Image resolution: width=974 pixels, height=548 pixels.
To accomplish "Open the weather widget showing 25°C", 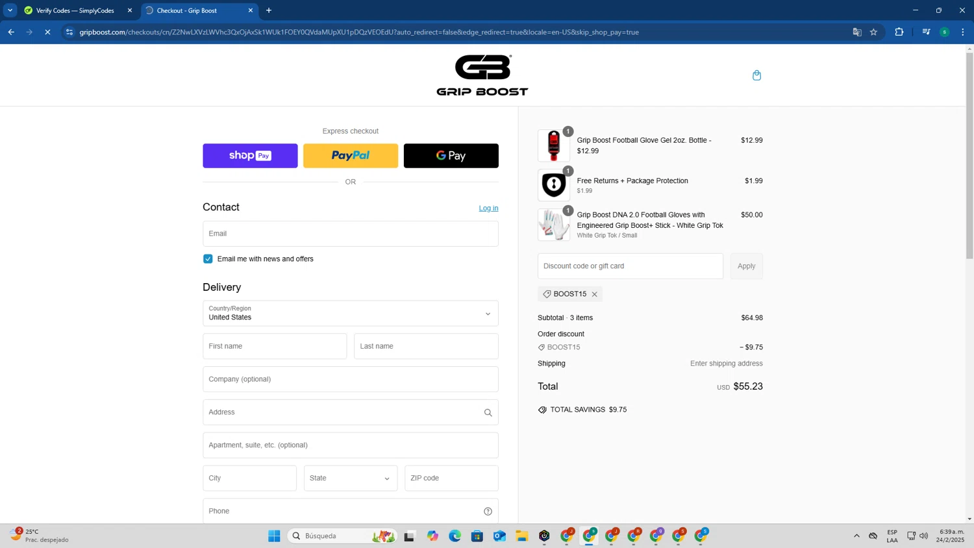I will (39, 536).
